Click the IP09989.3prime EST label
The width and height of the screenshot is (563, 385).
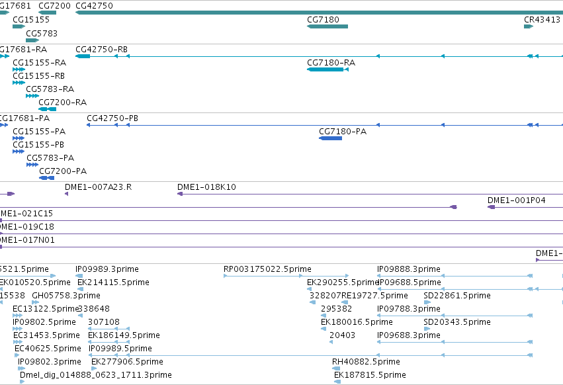(x=107, y=269)
